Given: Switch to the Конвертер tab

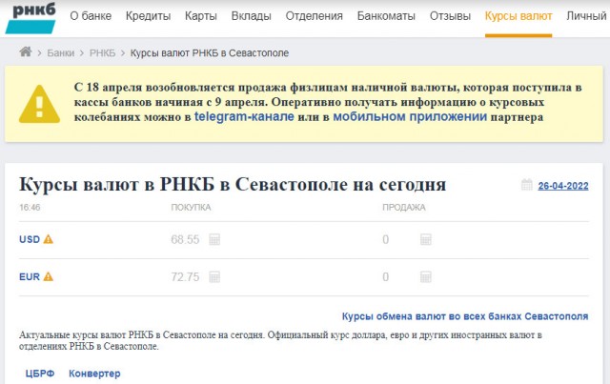Looking at the screenshot, I should (94, 374).
